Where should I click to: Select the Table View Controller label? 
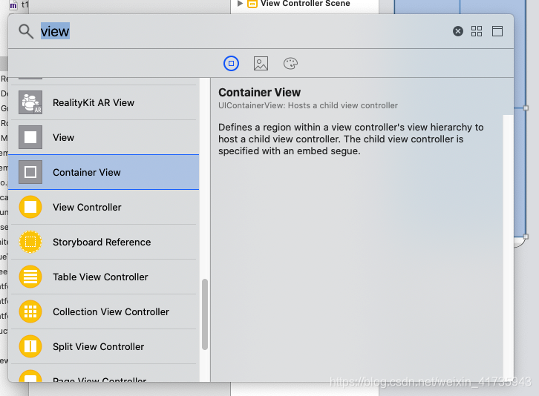100,277
